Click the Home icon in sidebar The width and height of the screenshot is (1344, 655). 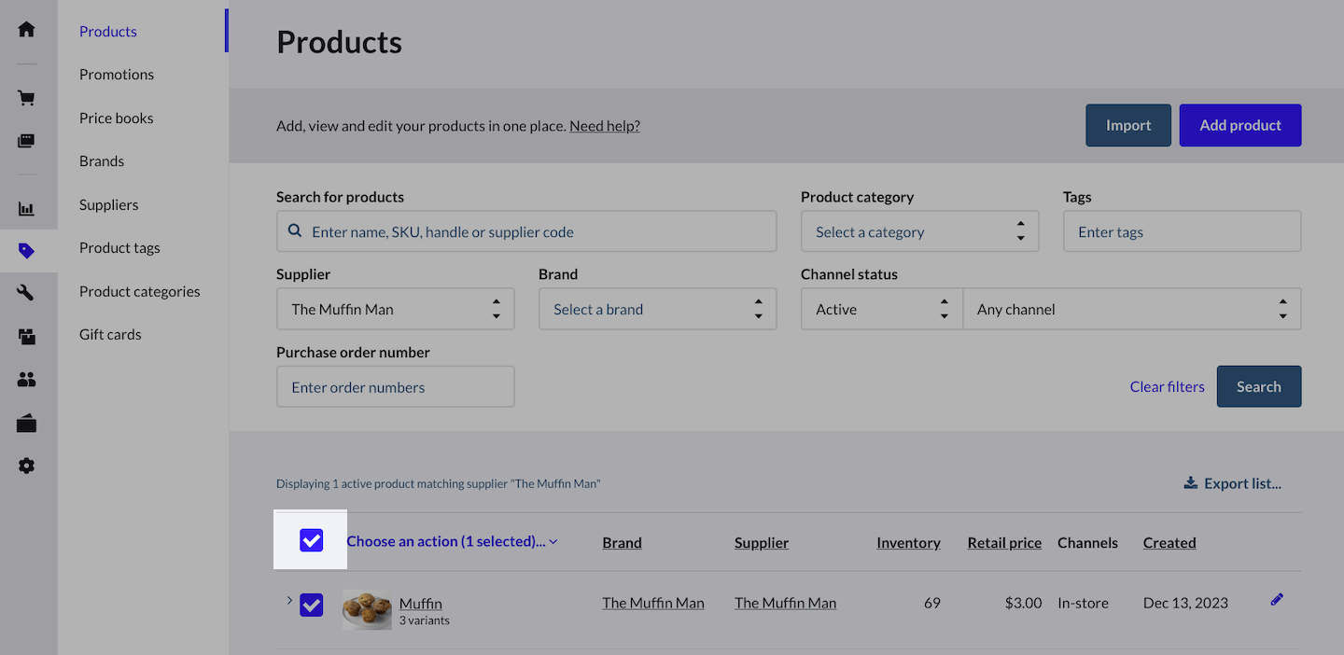pyautogui.click(x=27, y=29)
